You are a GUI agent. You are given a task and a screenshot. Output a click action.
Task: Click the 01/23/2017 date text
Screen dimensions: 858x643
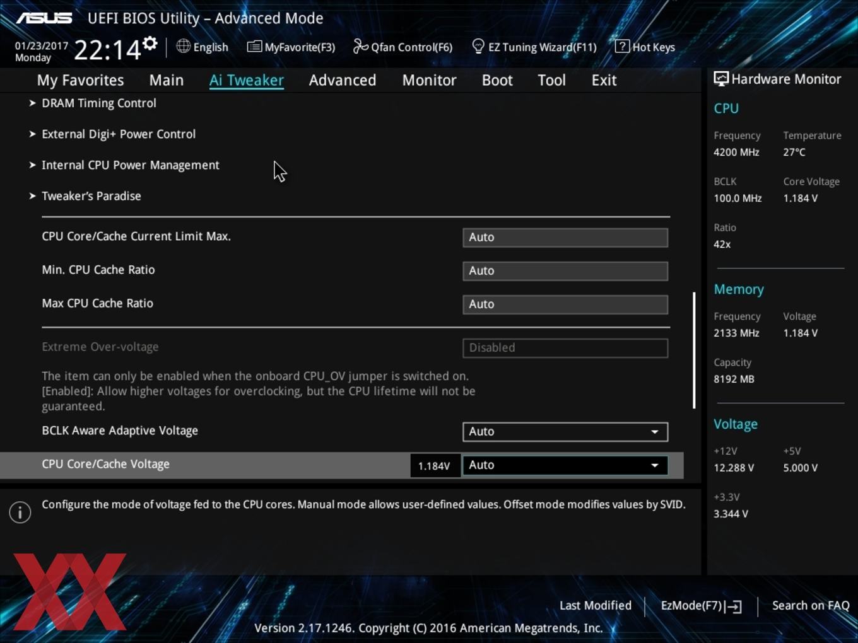point(42,45)
